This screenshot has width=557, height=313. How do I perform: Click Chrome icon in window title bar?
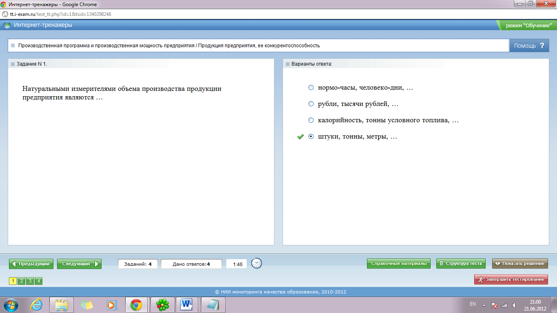click(4, 4)
